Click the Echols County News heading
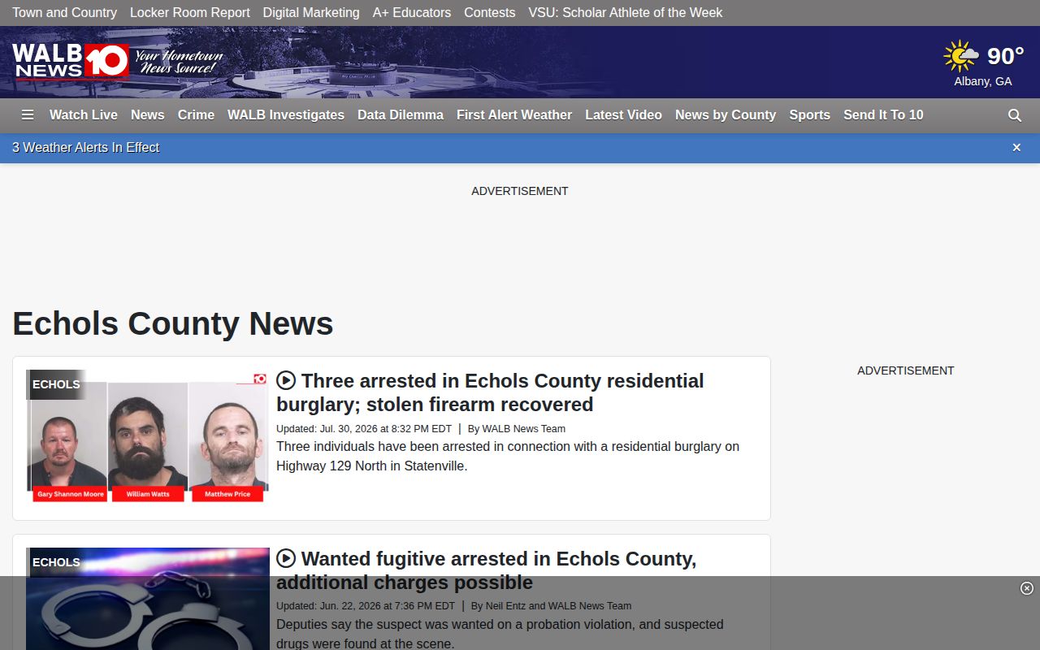 tap(173, 323)
